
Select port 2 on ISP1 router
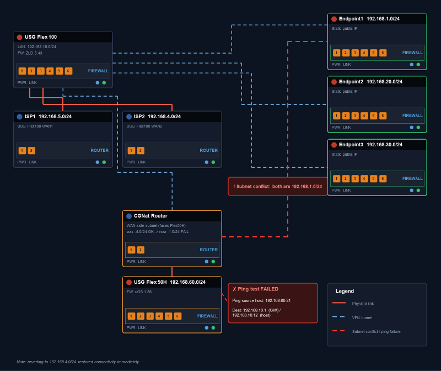(31, 150)
